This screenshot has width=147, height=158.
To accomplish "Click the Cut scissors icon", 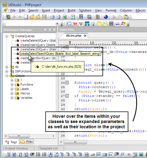I will coord(114,17).
